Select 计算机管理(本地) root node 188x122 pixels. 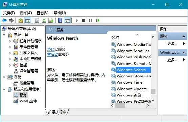[22, 29]
